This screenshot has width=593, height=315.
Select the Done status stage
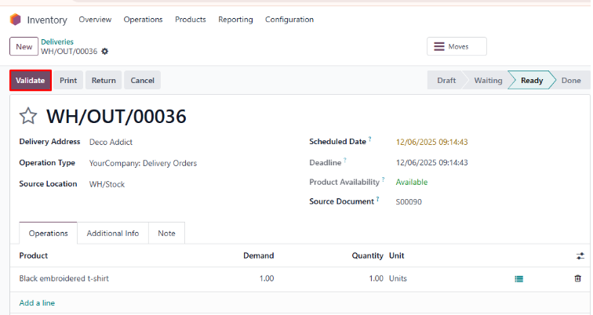coord(571,80)
